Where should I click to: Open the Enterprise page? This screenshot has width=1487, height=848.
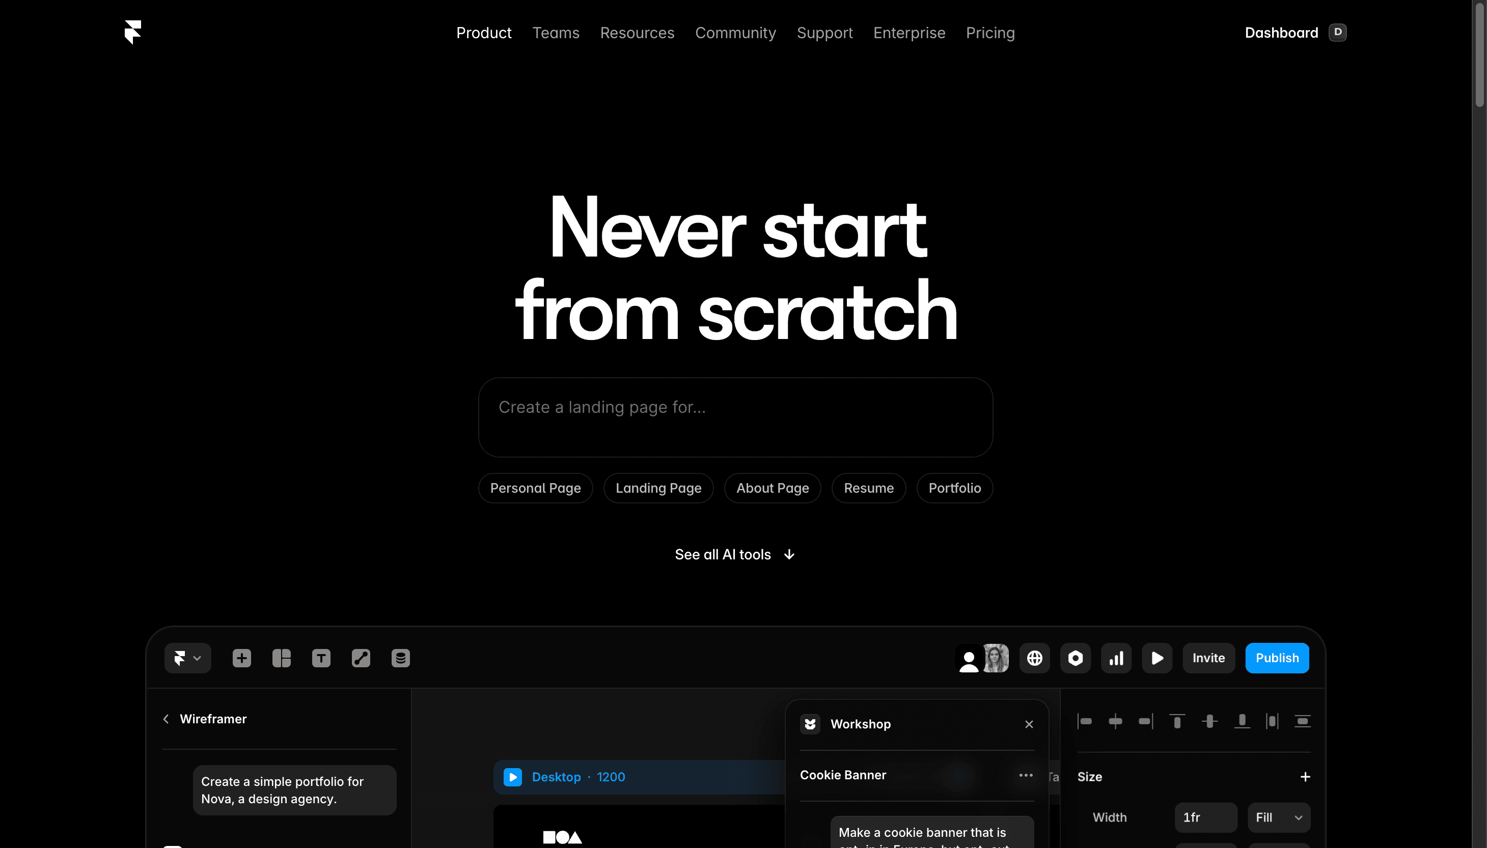click(909, 33)
